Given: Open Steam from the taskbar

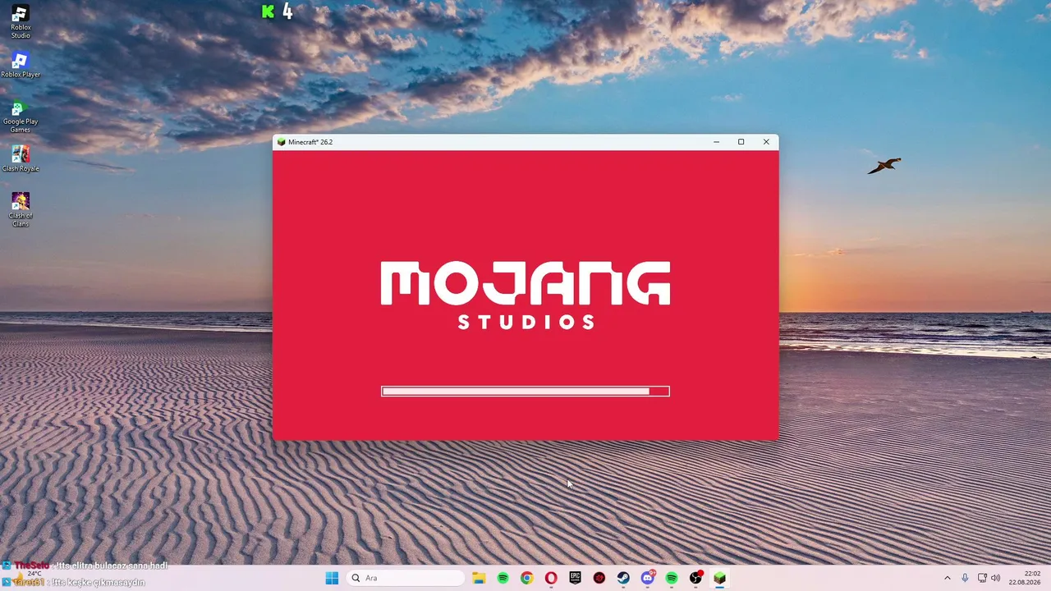Looking at the screenshot, I should 623,578.
